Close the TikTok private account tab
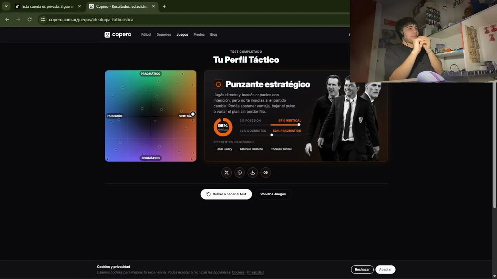 pyautogui.click(x=80, y=6)
